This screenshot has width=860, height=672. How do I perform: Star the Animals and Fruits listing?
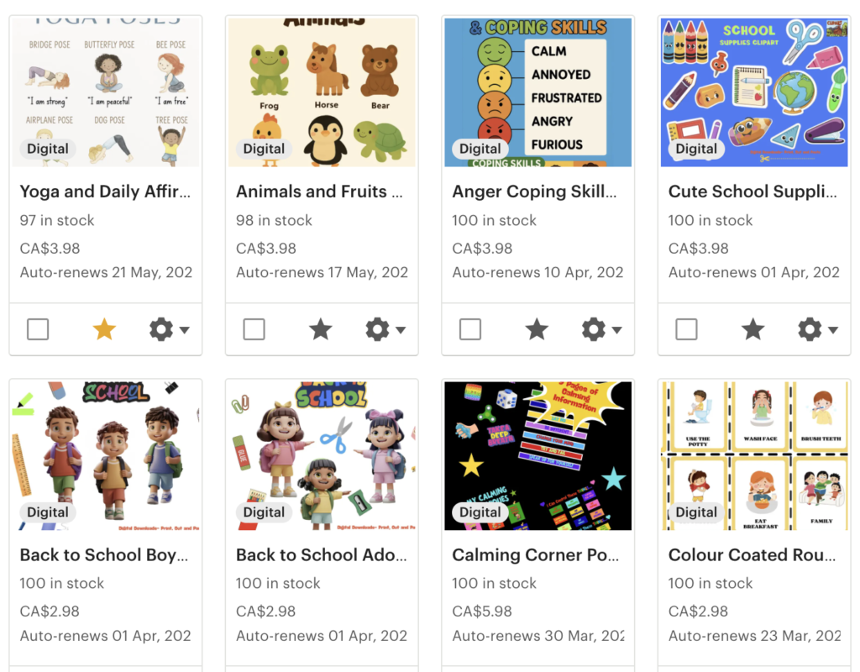click(320, 329)
